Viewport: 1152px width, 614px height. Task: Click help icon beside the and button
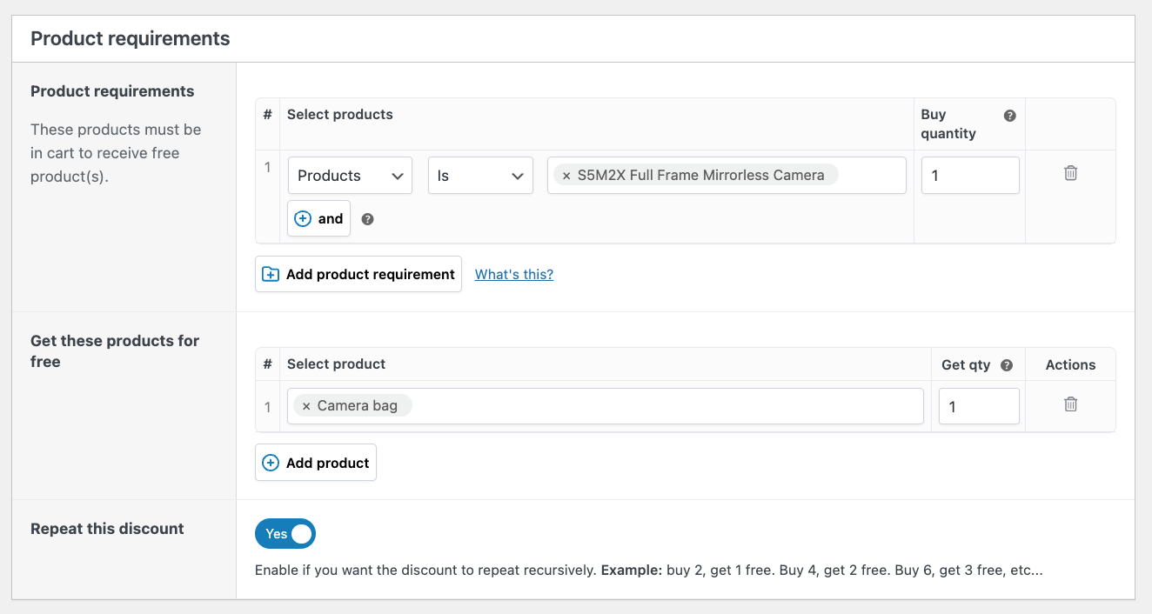coord(367,219)
